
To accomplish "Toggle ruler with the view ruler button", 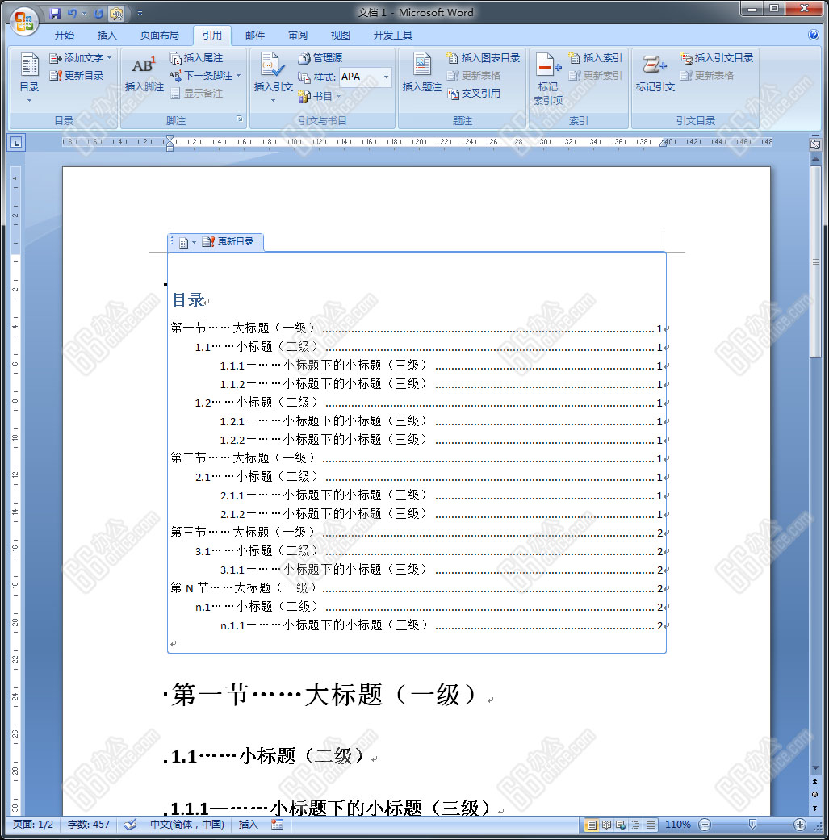I will [x=815, y=144].
